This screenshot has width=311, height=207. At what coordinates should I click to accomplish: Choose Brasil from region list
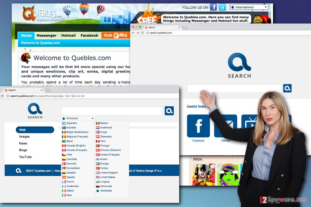67,141
